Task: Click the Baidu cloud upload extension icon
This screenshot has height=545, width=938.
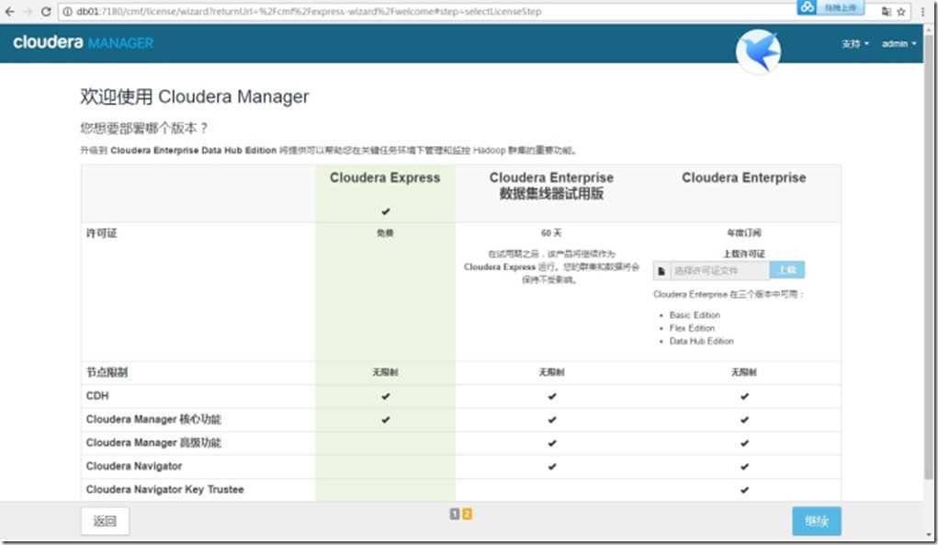Action: pyautogui.click(x=831, y=7)
